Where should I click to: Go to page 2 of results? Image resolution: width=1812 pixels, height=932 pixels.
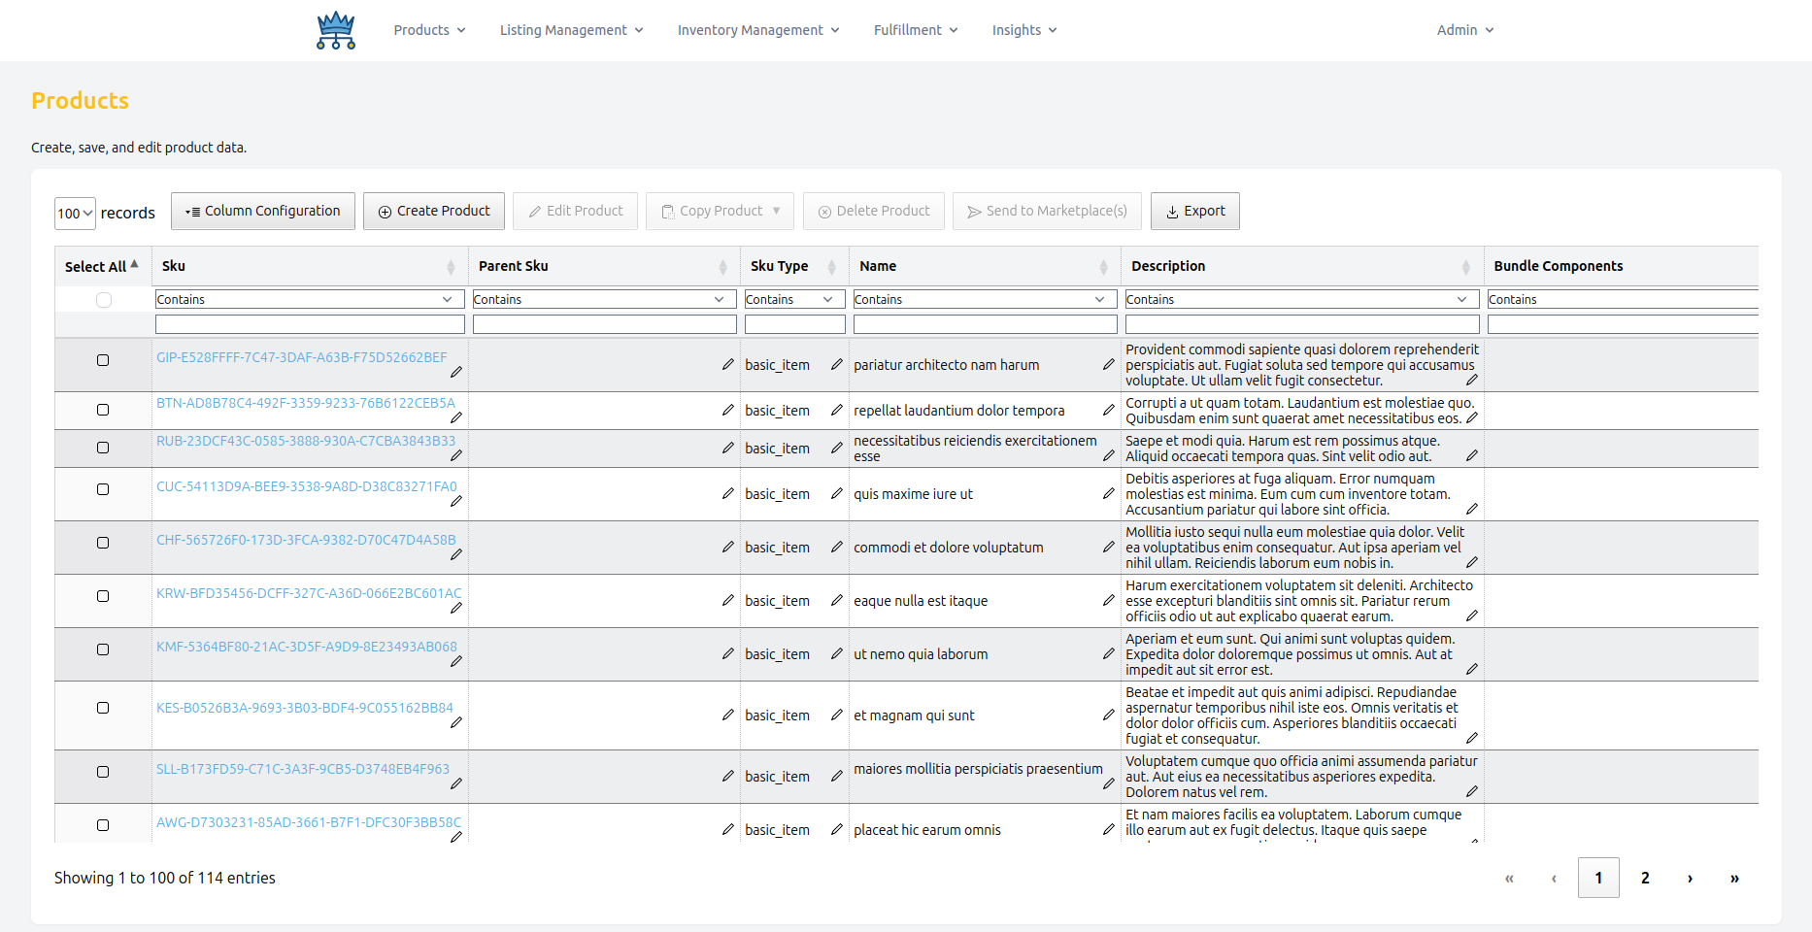point(1645,878)
